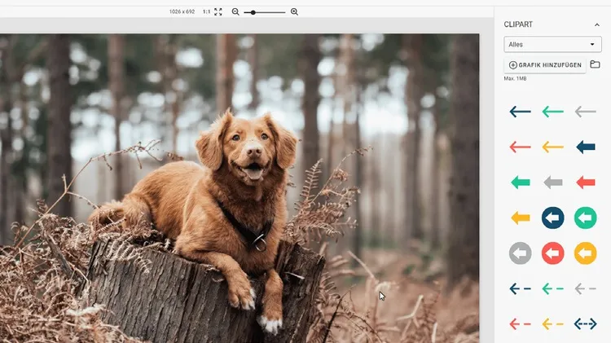Viewport: 611px width, 343px height.
Task: Select the yellow circle arrow clipart
Action: pos(585,253)
